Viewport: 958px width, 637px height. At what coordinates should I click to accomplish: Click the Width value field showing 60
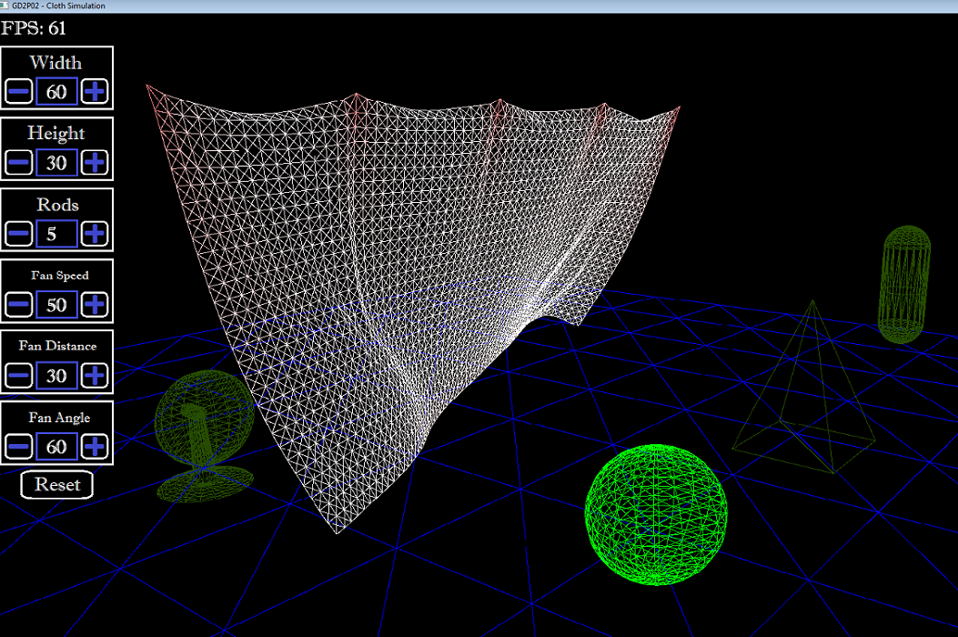click(56, 92)
